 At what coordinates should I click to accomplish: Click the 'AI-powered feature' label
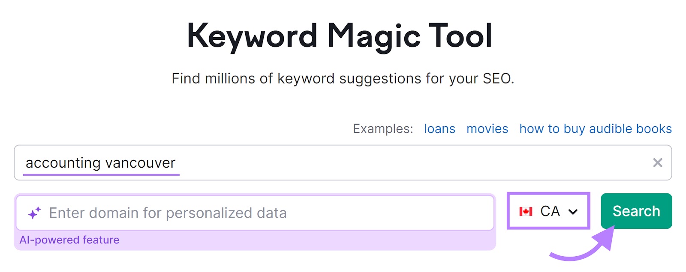tap(70, 240)
